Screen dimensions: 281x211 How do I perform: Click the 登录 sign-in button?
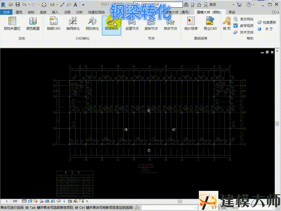[x=210, y=5]
